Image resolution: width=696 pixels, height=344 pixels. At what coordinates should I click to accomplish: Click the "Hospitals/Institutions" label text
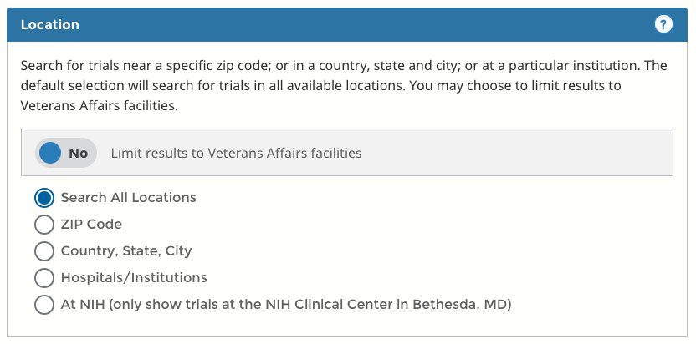(x=134, y=277)
